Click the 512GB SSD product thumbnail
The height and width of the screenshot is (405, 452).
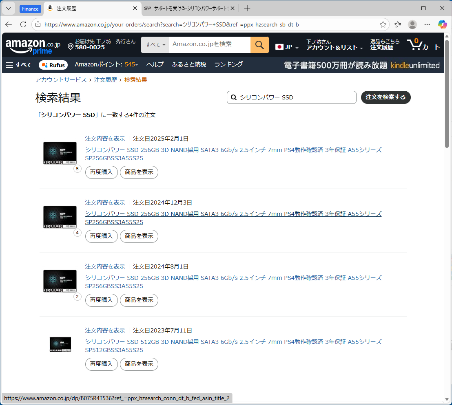coord(60,345)
